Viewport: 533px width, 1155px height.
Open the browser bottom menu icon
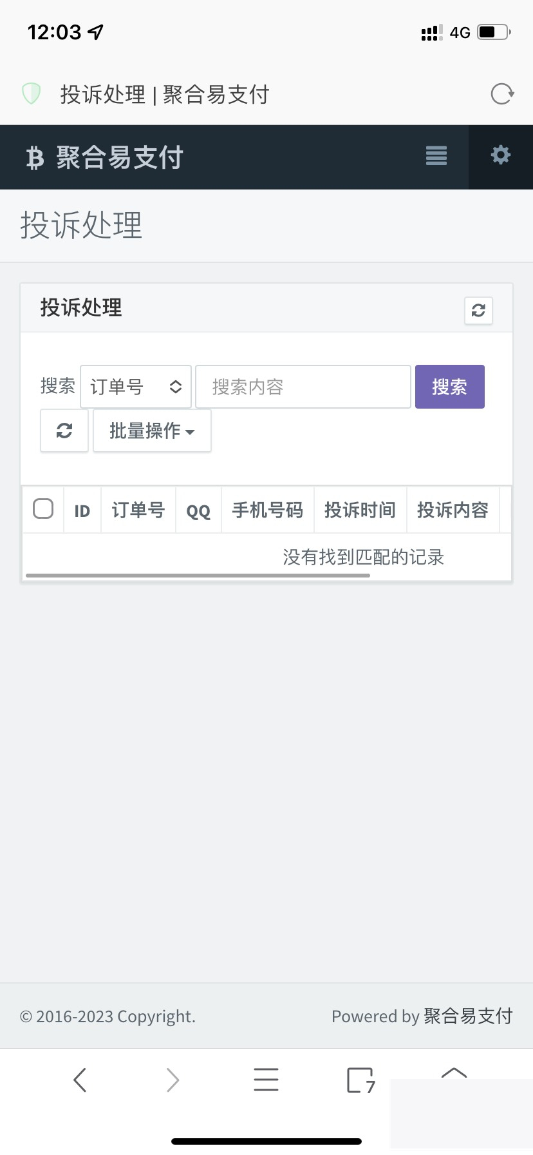click(x=266, y=1080)
